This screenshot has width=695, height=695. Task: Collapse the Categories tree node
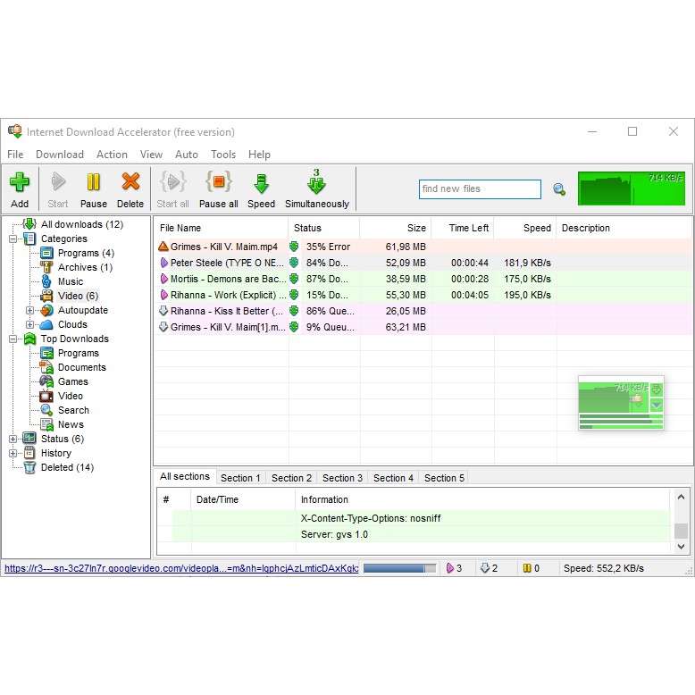(13, 239)
